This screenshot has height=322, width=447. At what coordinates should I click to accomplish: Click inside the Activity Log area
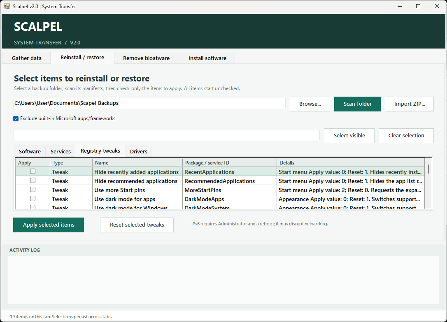point(223,280)
